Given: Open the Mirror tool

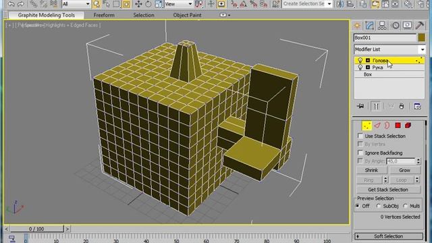Looking at the screenshot, I should [340, 4].
